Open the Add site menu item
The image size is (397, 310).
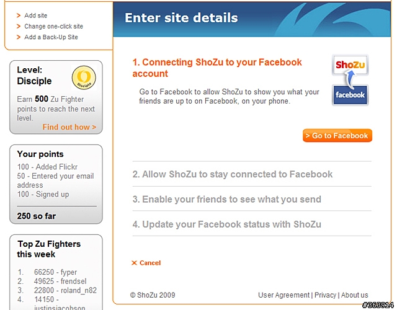(x=36, y=15)
